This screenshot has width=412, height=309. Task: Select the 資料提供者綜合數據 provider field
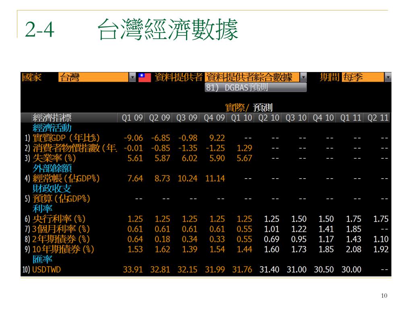coord(252,77)
